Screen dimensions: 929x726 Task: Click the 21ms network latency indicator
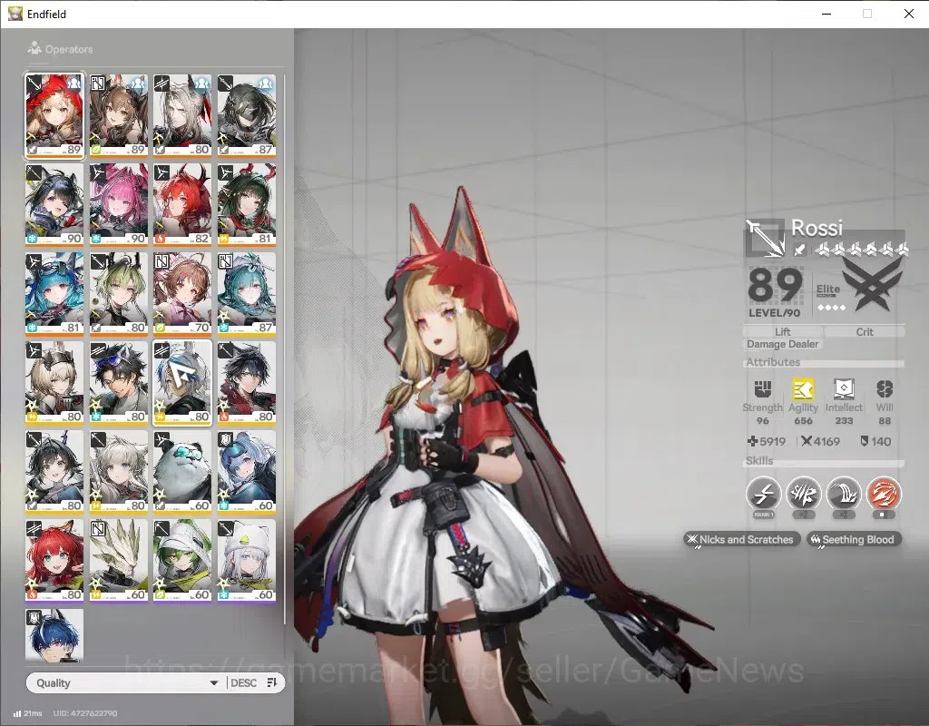[27, 713]
